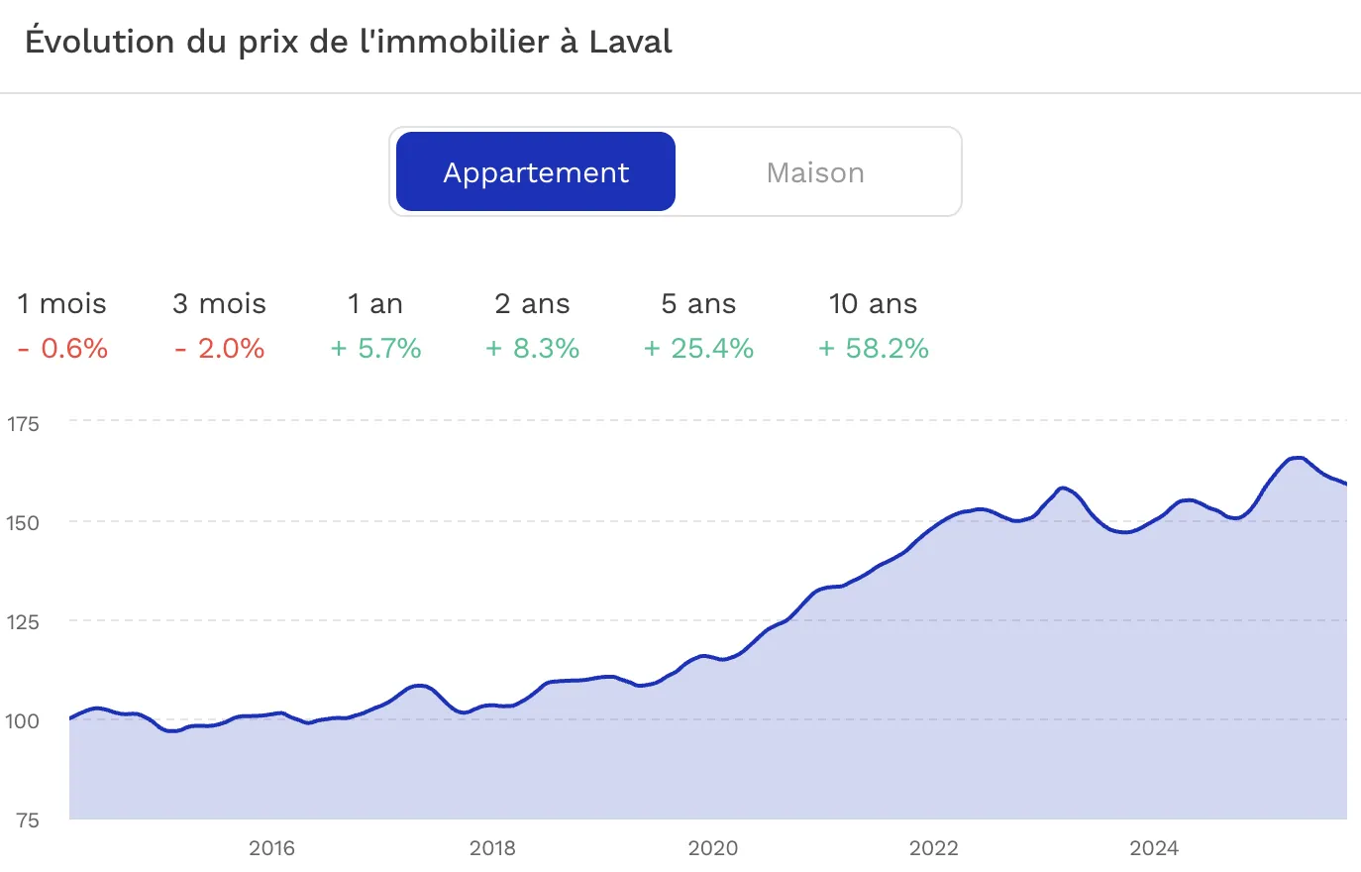Click the '+ 8.3%' two-year change value
1361x872 pixels.
point(532,349)
